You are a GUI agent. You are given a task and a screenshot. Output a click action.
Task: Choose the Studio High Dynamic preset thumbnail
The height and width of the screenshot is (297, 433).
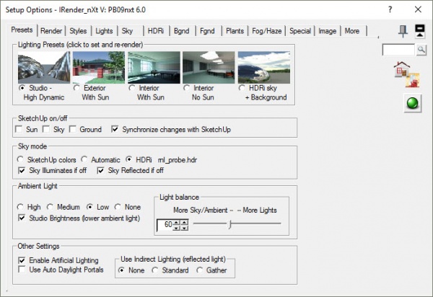(x=43, y=66)
